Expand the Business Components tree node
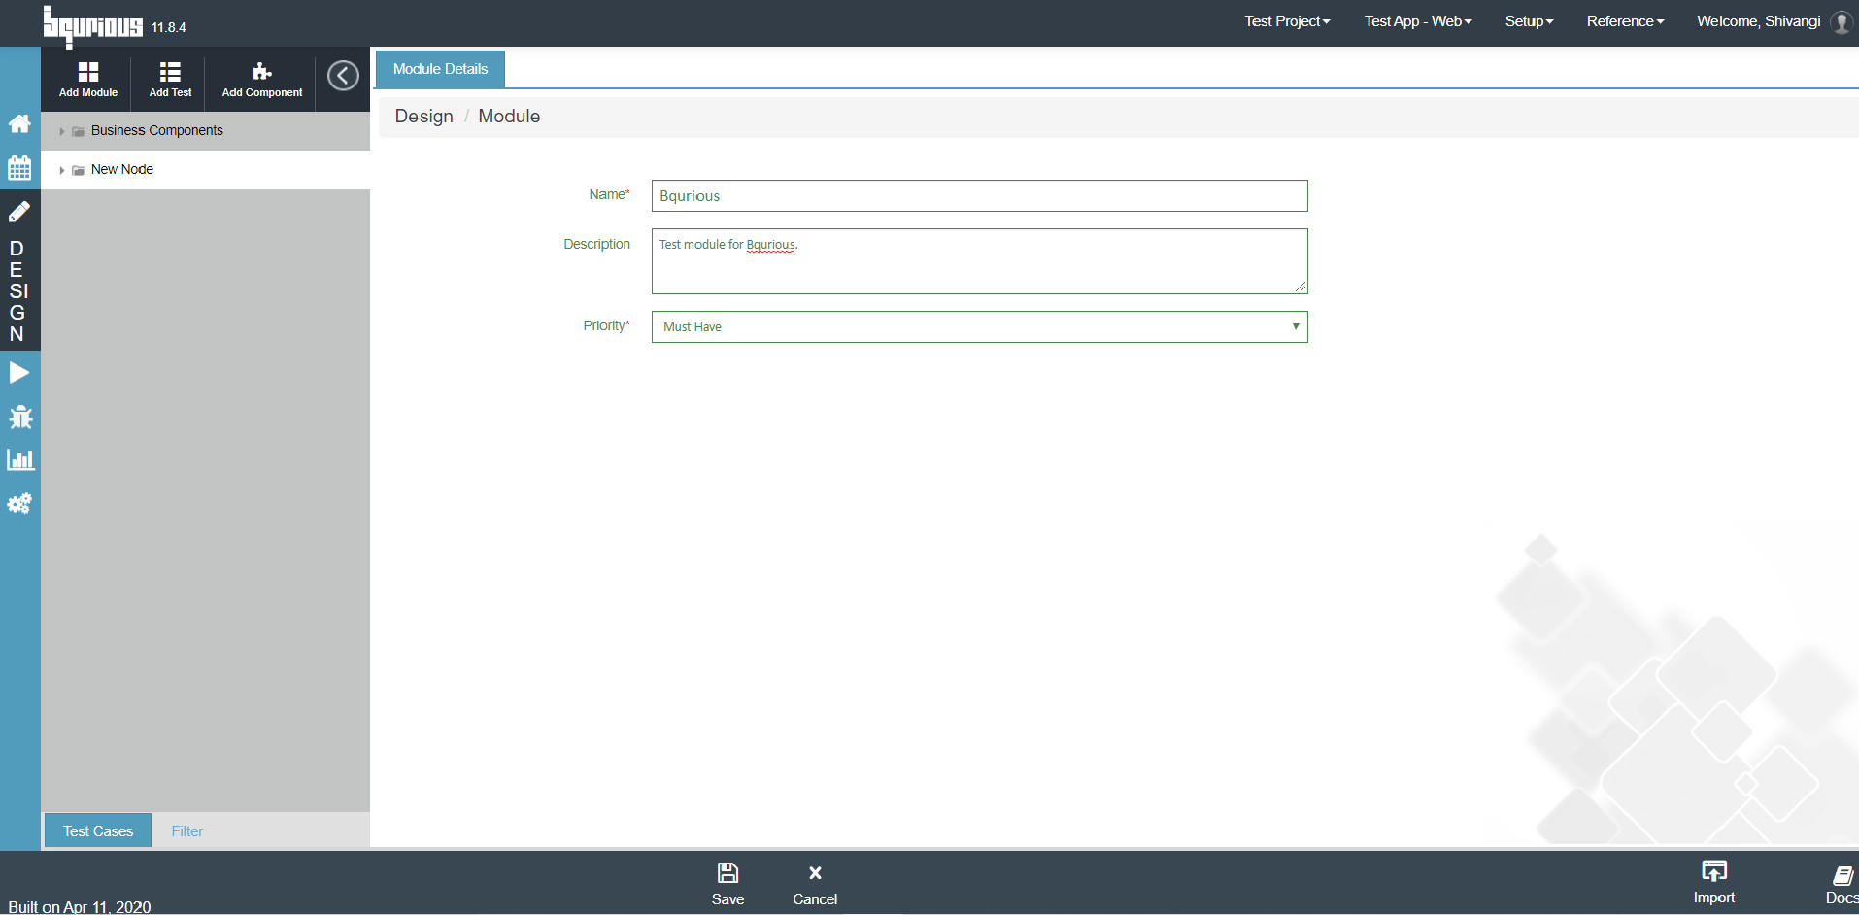Image resolution: width=1859 pixels, height=915 pixels. 61,131
